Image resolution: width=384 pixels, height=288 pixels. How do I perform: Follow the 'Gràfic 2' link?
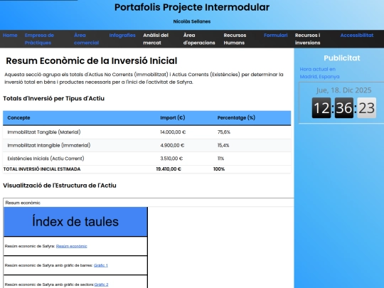[101, 284]
